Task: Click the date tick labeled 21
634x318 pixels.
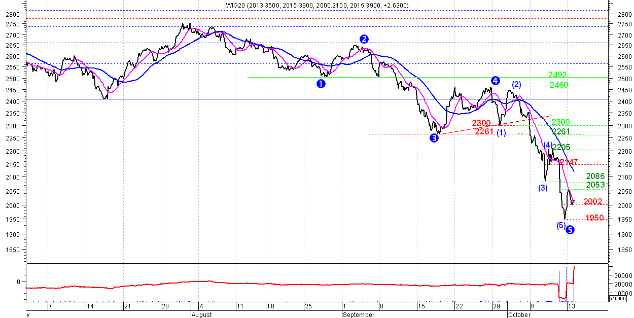Action: pos(127,306)
